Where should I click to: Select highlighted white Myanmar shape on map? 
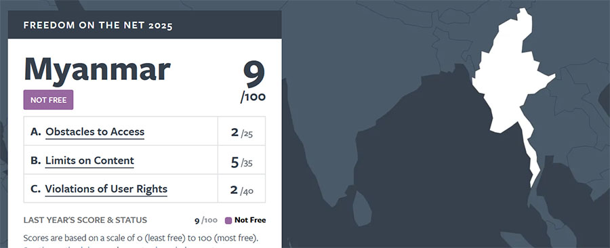(x=510, y=78)
